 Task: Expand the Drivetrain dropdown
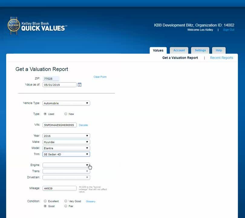point(66,177)
